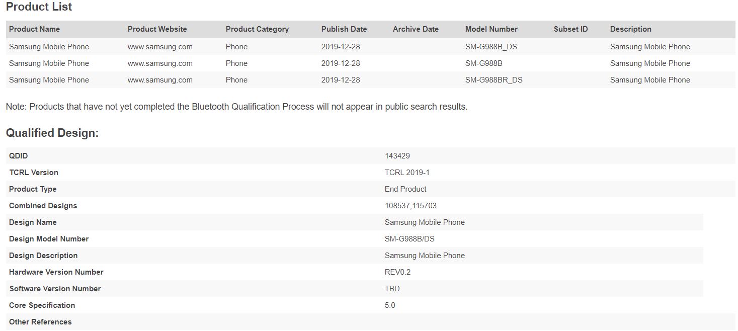Click the Product Name column header
The height and width of the screenshot is (331, 738).
click(x=34, y=29)
